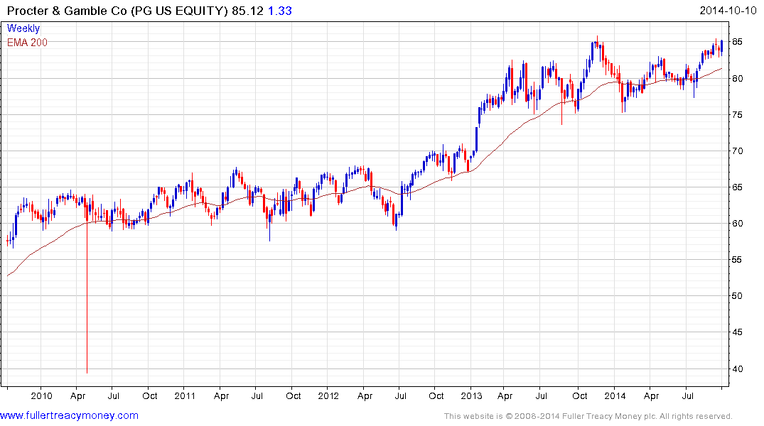Click the 40 label on the price axis
The width and height of the screenshot is (764, 426).
[737, 369]
